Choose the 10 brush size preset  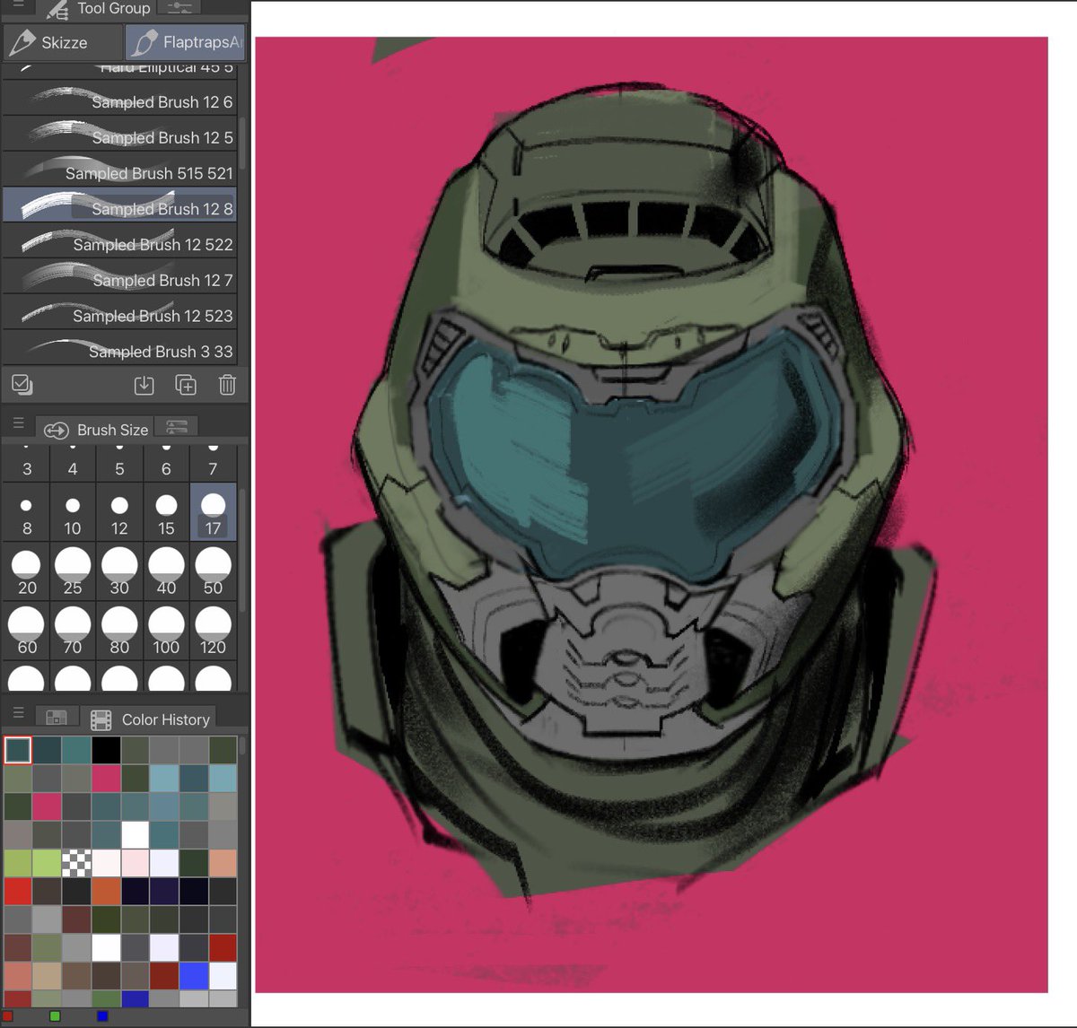(73, 513)
